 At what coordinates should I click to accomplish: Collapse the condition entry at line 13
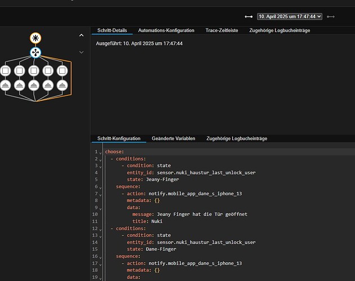pos(100,237)
